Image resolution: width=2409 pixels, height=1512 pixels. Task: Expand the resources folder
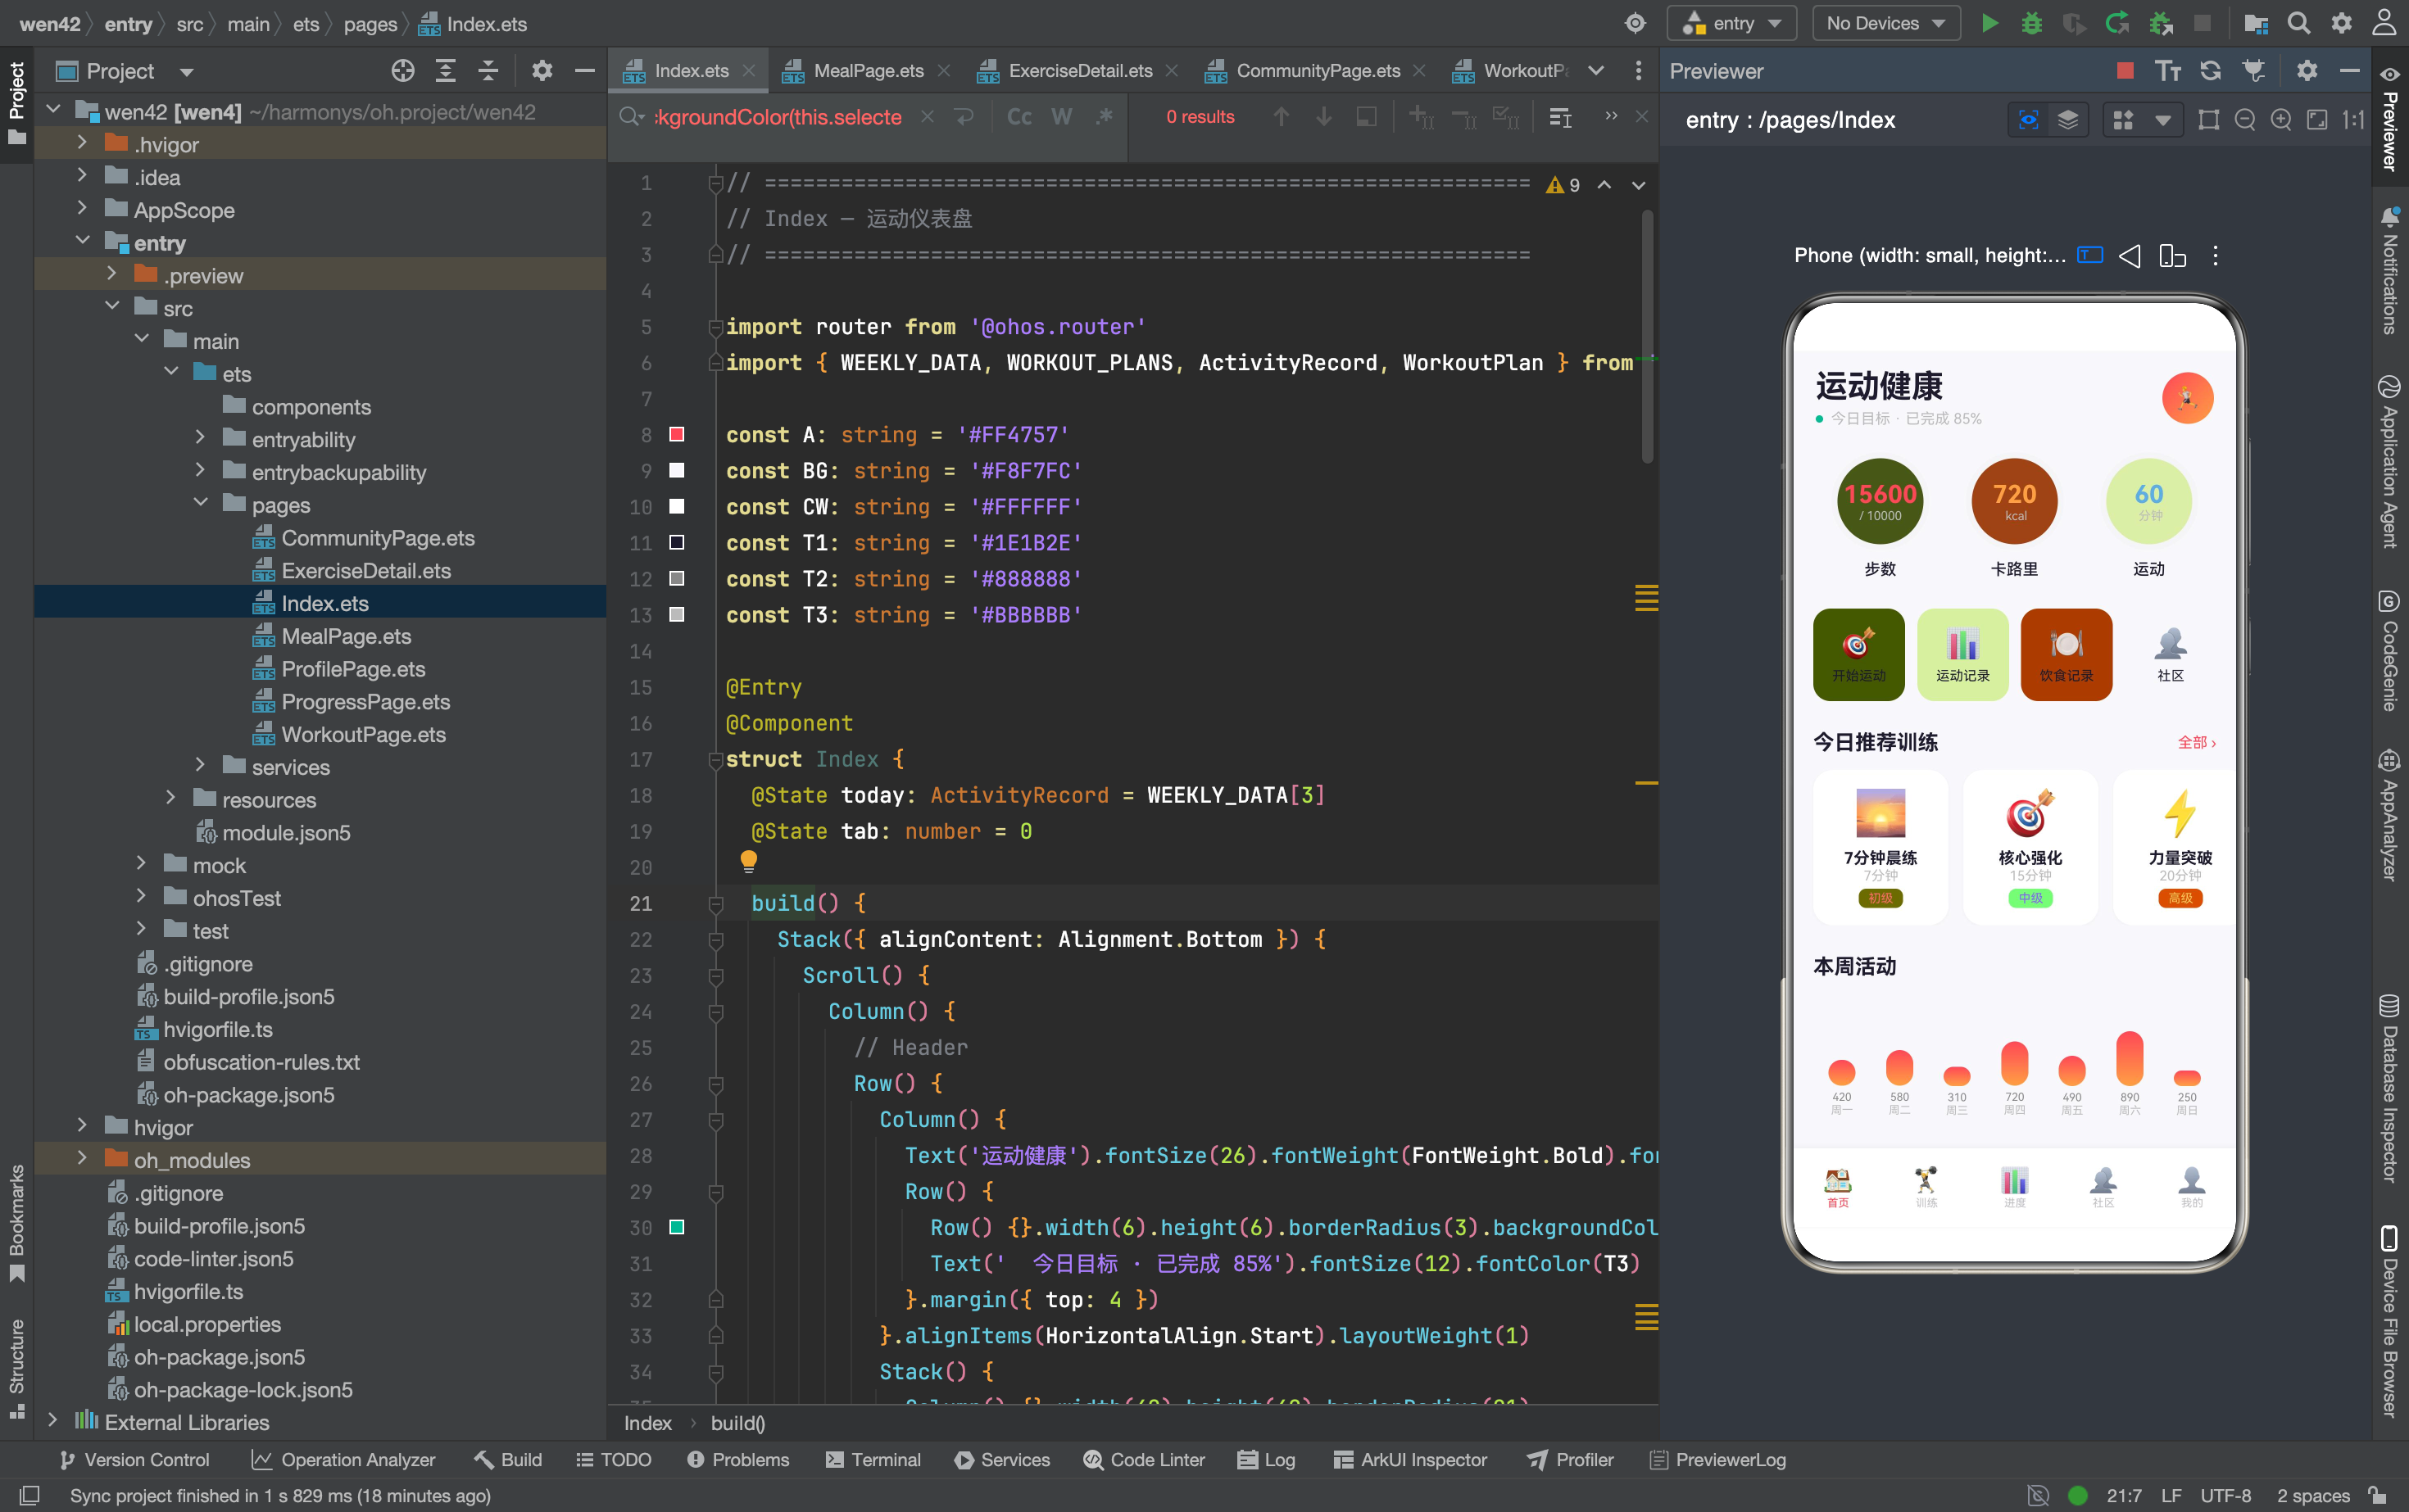pos(170,799)
